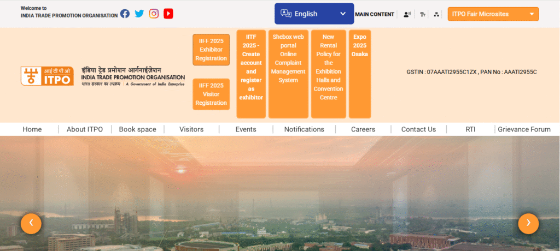This screenshot has width=560, height=251.
Task: Open Shebox web portal complaint system
Action: [288, 74]
